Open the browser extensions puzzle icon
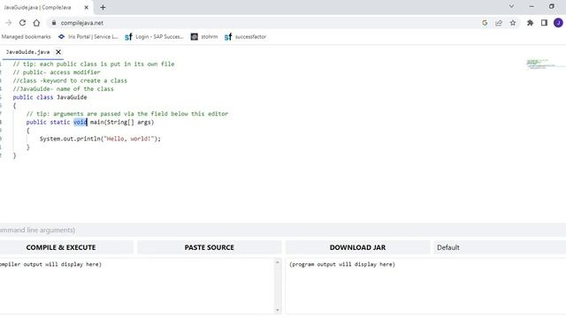This screenshot has width=566, height=318. pos(530,23)
